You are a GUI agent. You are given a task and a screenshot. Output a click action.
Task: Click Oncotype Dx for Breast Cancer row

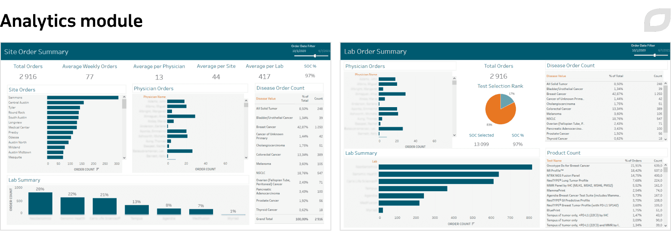604,166
